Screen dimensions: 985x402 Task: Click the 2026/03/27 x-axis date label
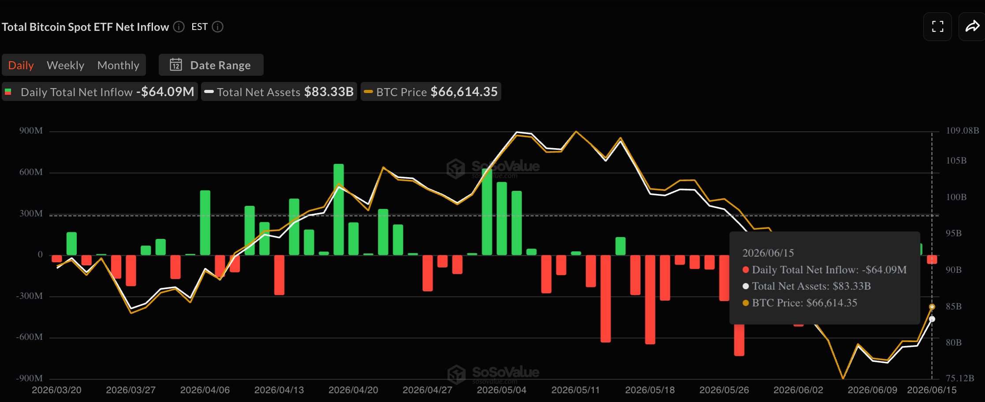click(131, 390)
